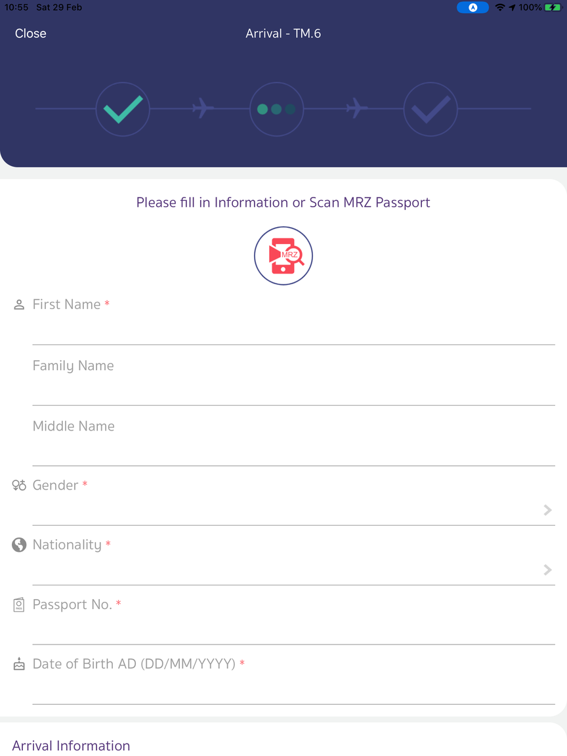Tap the final dimmed checkmark step circle
Viewport: 567px width, 756px height.
(430, 109)
